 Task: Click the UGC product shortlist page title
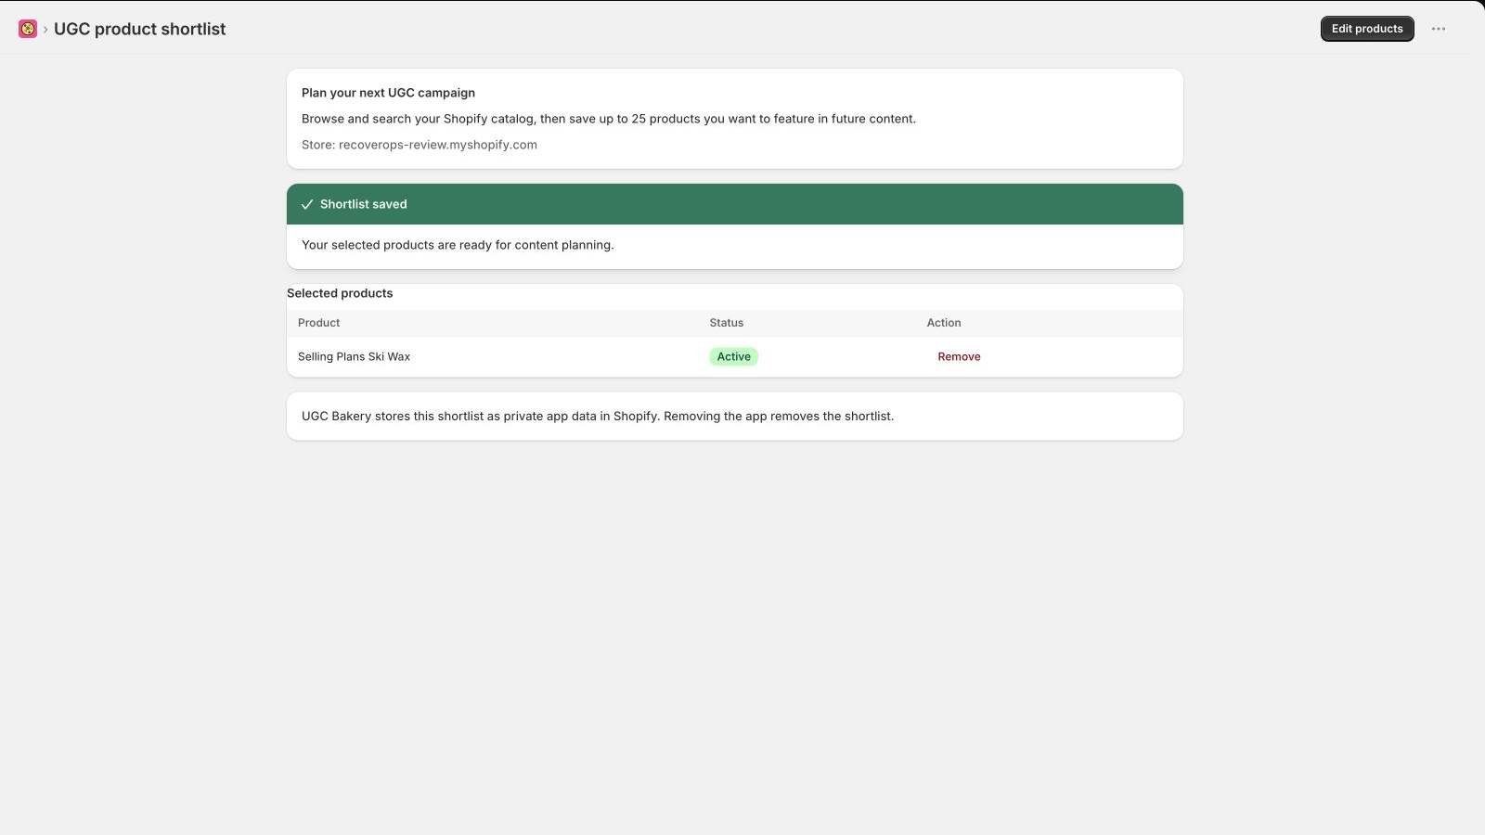point(139,29)
